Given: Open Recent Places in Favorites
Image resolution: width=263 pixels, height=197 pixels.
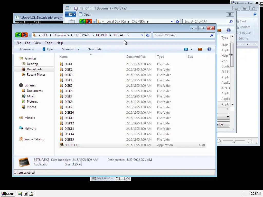Looking at the screenshot, I should point(36,75).
